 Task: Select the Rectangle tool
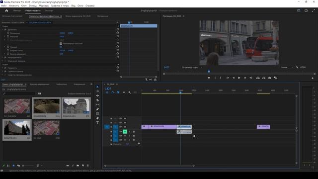(97, 114)
